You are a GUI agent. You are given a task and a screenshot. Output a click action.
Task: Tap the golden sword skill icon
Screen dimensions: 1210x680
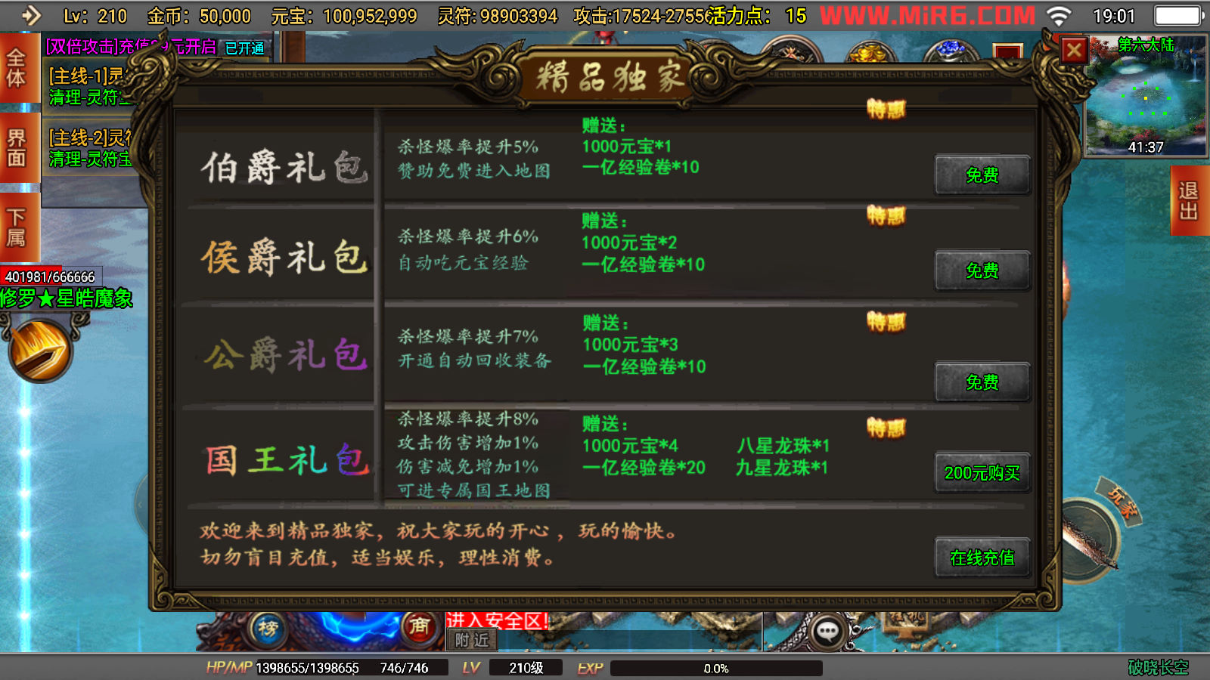[x=39, y=350]
